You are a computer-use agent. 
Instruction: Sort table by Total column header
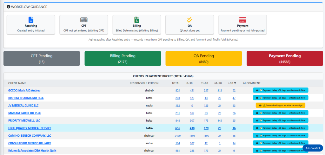click(176, 83)
